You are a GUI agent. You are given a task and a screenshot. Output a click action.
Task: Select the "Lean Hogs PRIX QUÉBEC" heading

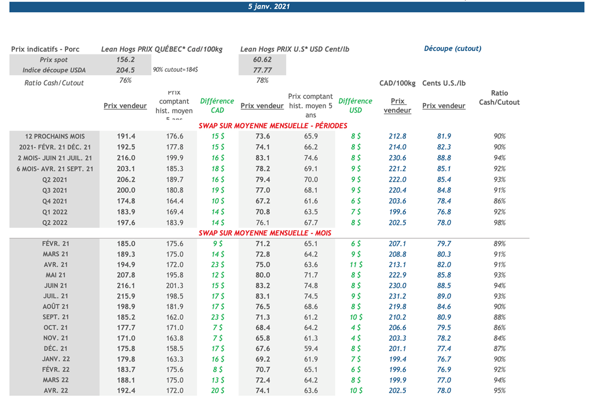[x=162, y=49]
